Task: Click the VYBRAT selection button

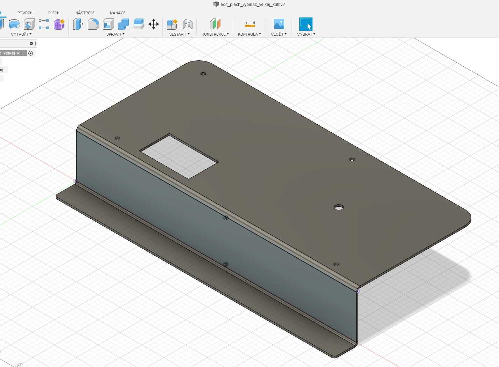Action: click(x=305, y=24)
